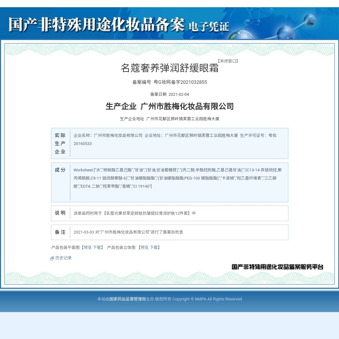Preview the 产品包装立体图 3D packaging image
This screenshot has width=339, height=339.
coord(145,247)
